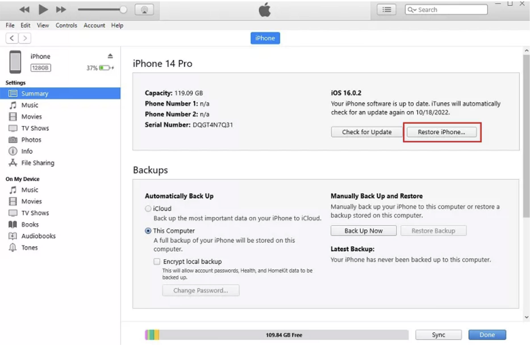Viewport: 530px width, 350px height.
Task: Click the play button
Action: point(43,10)
